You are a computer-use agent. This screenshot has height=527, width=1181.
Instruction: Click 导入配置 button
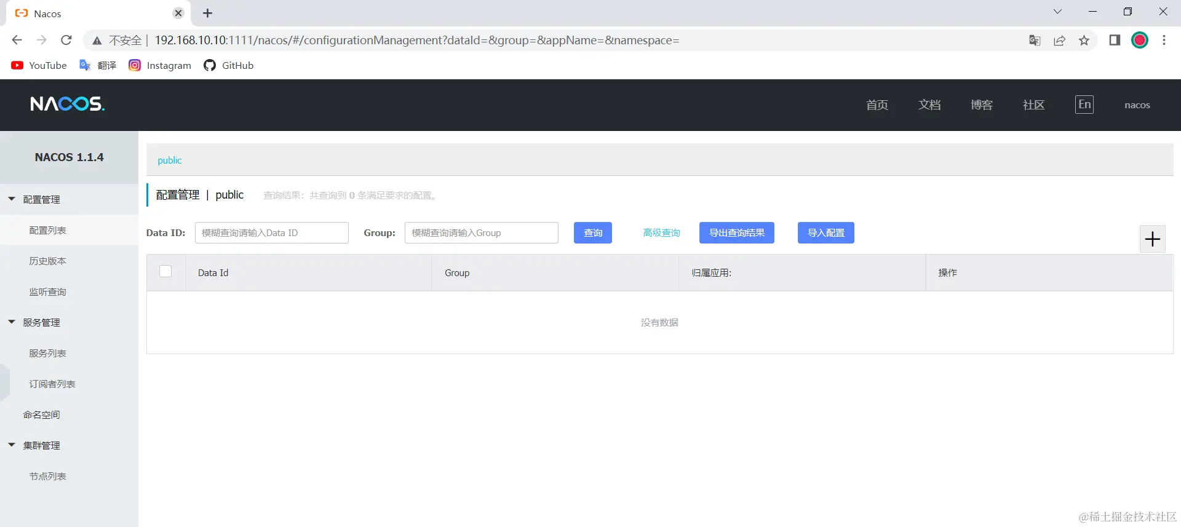[826, 232]
